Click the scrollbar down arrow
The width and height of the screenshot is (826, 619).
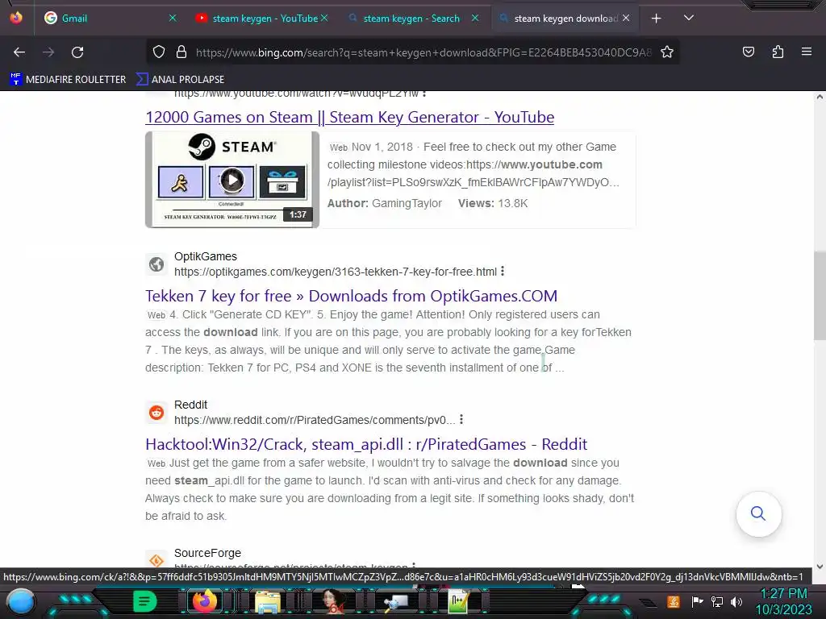click(x=820, y=567)
